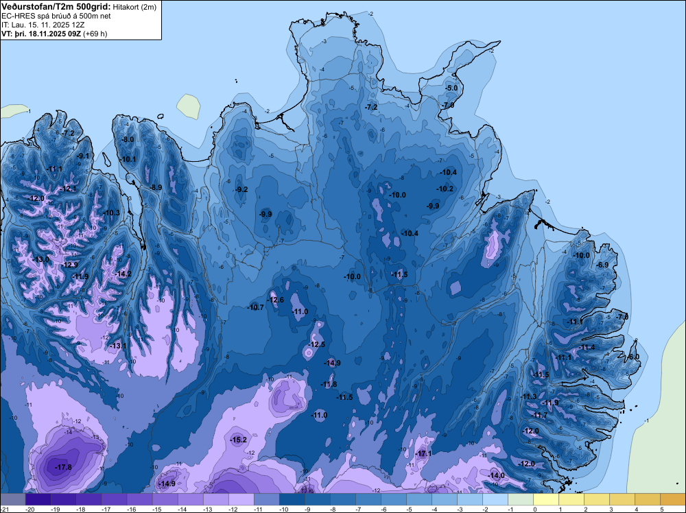
Task: Click the valid time 'VT: þri. 18.11.2025 09Z'
Action: pyautogui.click(x=42, y=34)
